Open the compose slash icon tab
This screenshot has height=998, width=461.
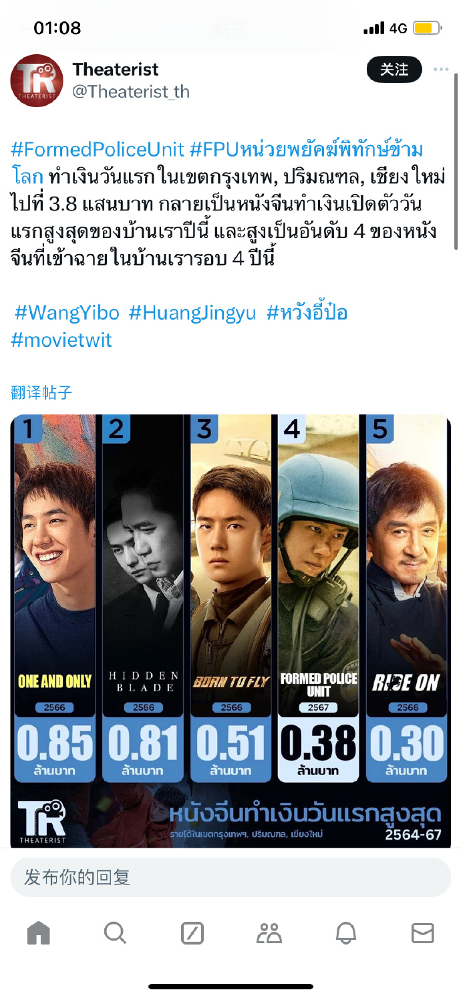(192, 932)
